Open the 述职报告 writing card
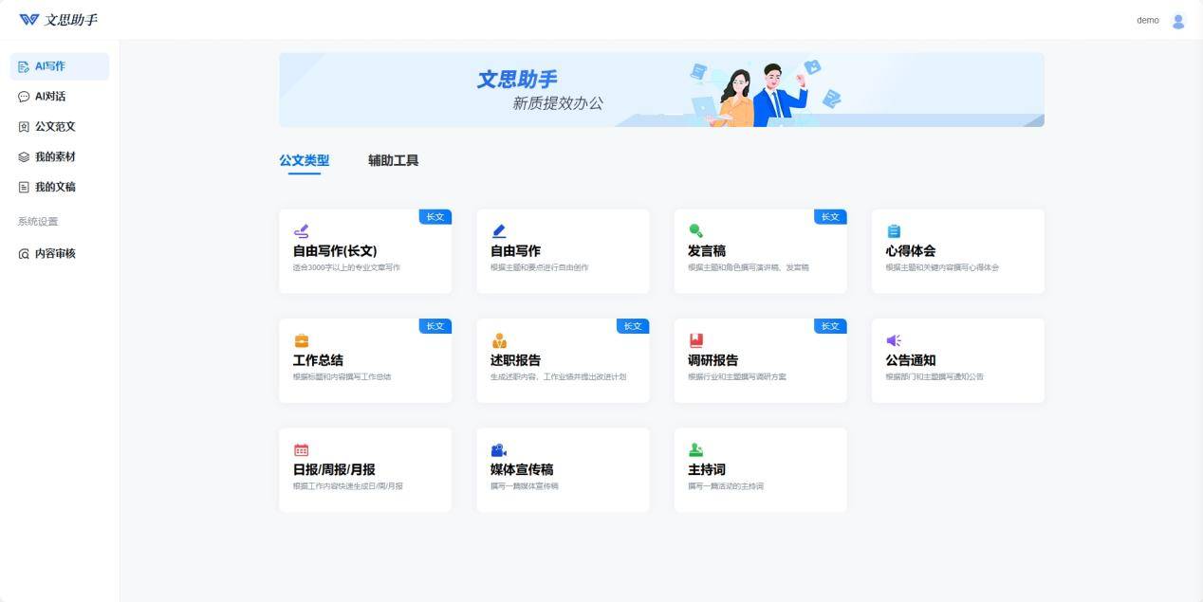 [x=563, y=361]
